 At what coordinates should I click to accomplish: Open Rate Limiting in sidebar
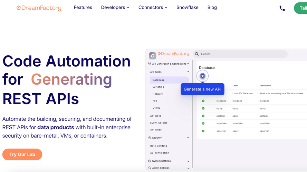click(x=159, y=146)
